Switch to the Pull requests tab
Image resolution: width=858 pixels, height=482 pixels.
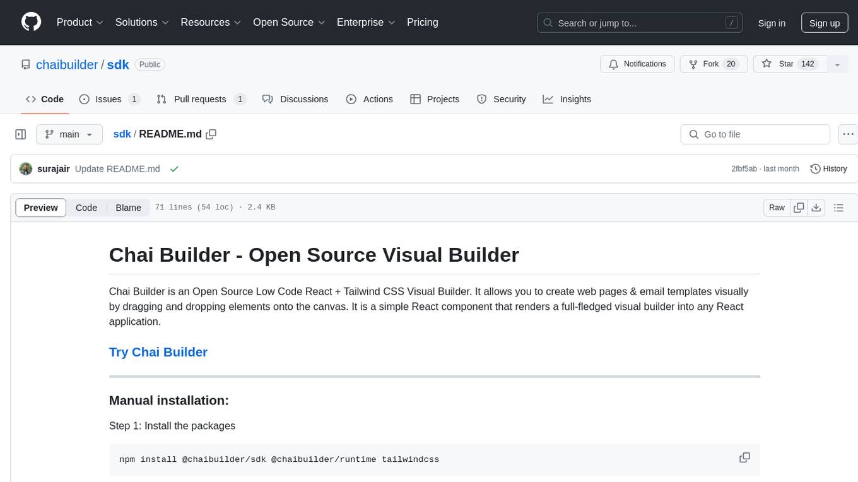201,99
